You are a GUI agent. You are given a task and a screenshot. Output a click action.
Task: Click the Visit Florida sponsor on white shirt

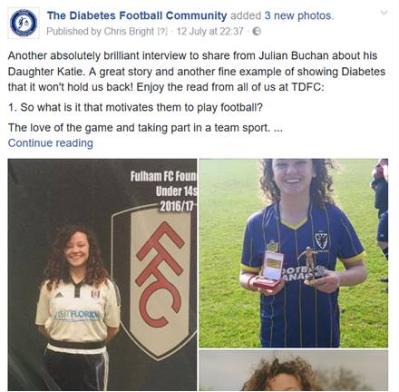click(x=76, y=315)
